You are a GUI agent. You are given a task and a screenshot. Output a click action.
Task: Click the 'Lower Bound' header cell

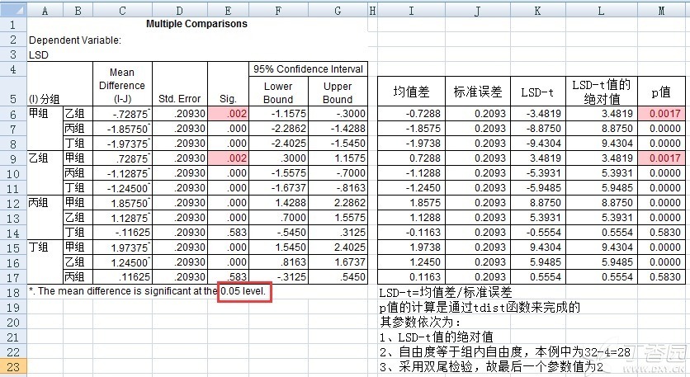coord(278,92)
